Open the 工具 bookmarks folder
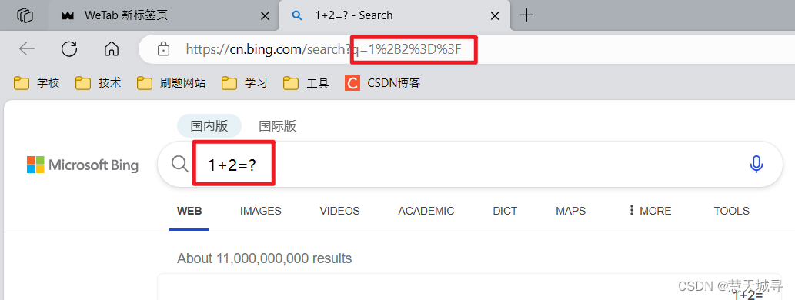Image resolution: width=795 pixels, height=300 pixels. coord(306,82)
